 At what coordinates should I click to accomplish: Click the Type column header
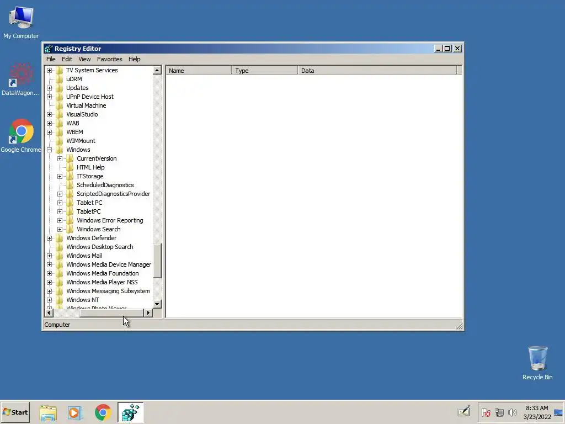pos(265,70)
